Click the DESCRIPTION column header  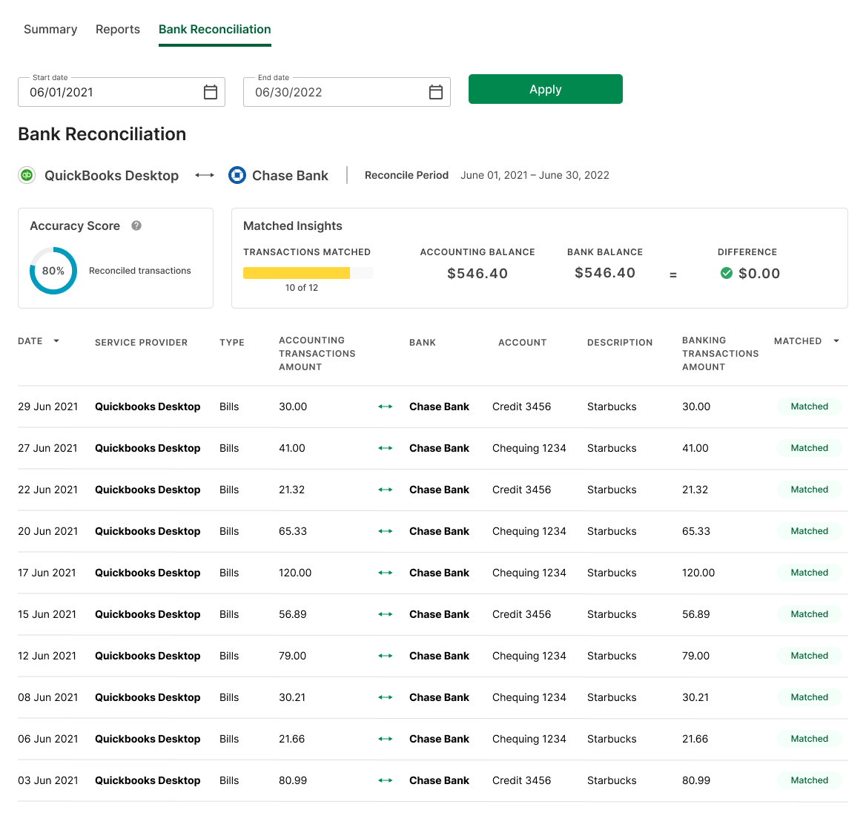(620, 343)
